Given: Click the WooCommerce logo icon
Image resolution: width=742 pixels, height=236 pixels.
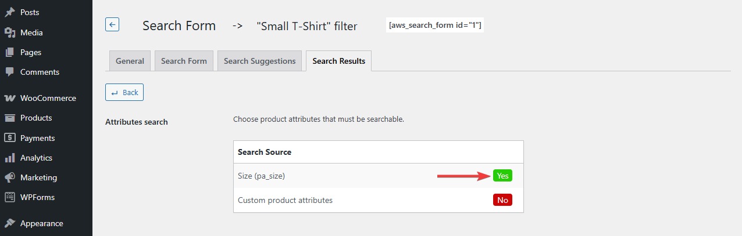Looking at the screenshot, I should click(9, 98).
